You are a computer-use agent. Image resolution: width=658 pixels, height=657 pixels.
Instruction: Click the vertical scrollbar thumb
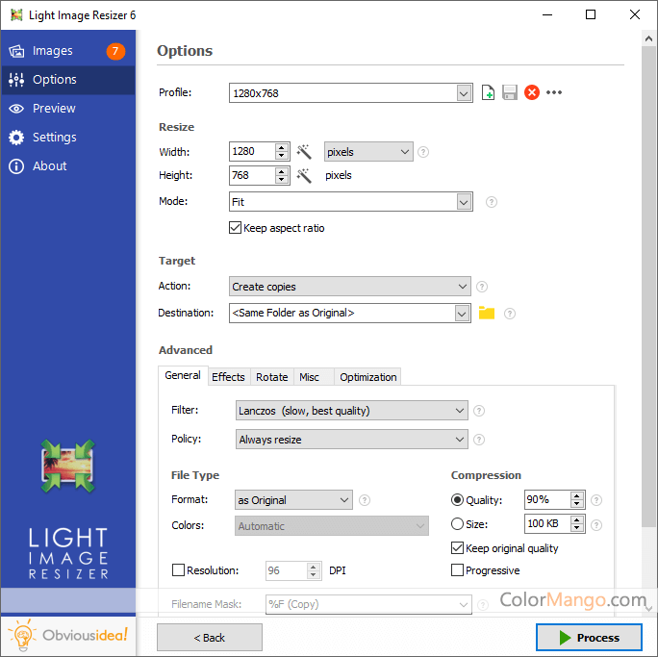click(x=648, y=287)
